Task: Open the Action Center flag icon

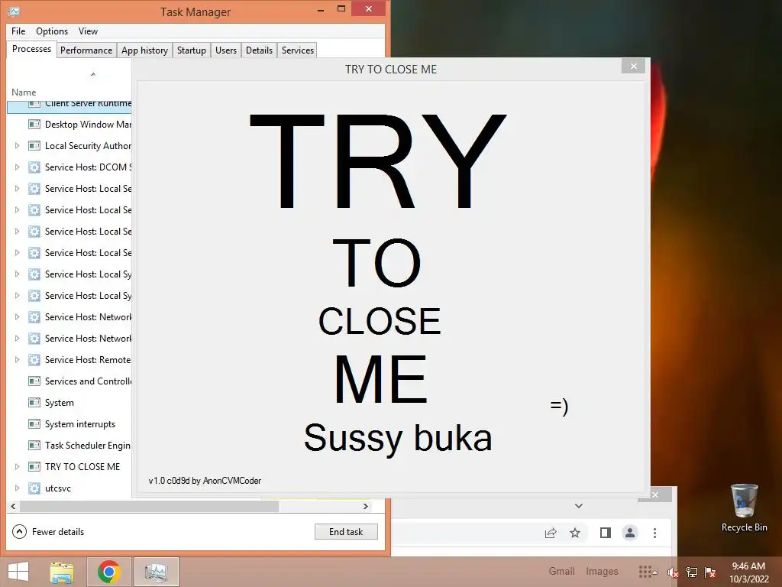Action: [x=710, y=572]
